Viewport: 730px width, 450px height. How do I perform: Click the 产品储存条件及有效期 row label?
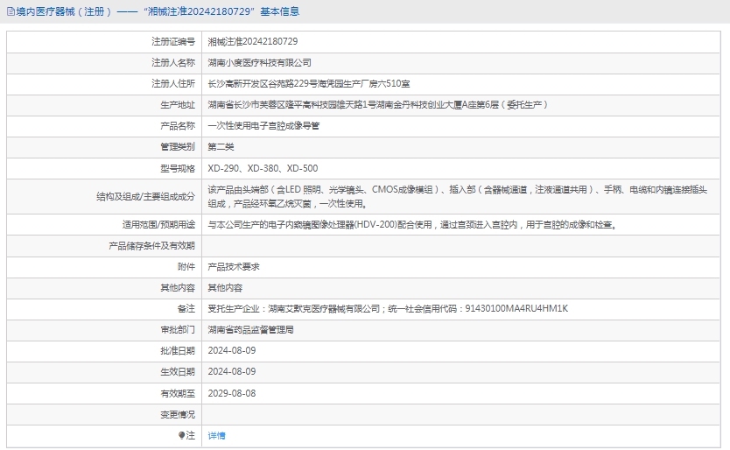(151, 246)
